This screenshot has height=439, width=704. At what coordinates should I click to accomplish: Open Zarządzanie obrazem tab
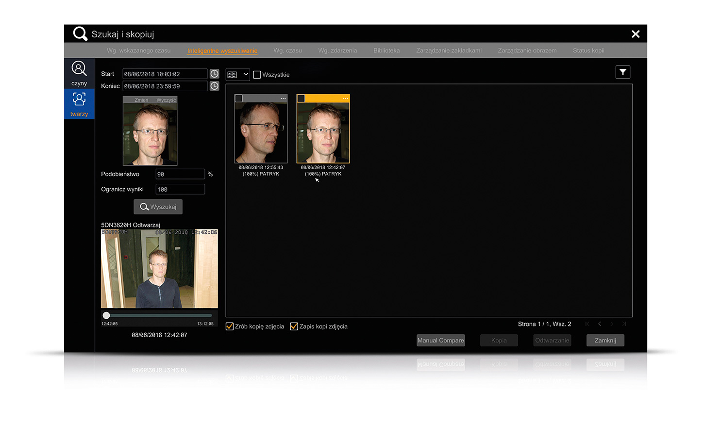coord(527,50)
